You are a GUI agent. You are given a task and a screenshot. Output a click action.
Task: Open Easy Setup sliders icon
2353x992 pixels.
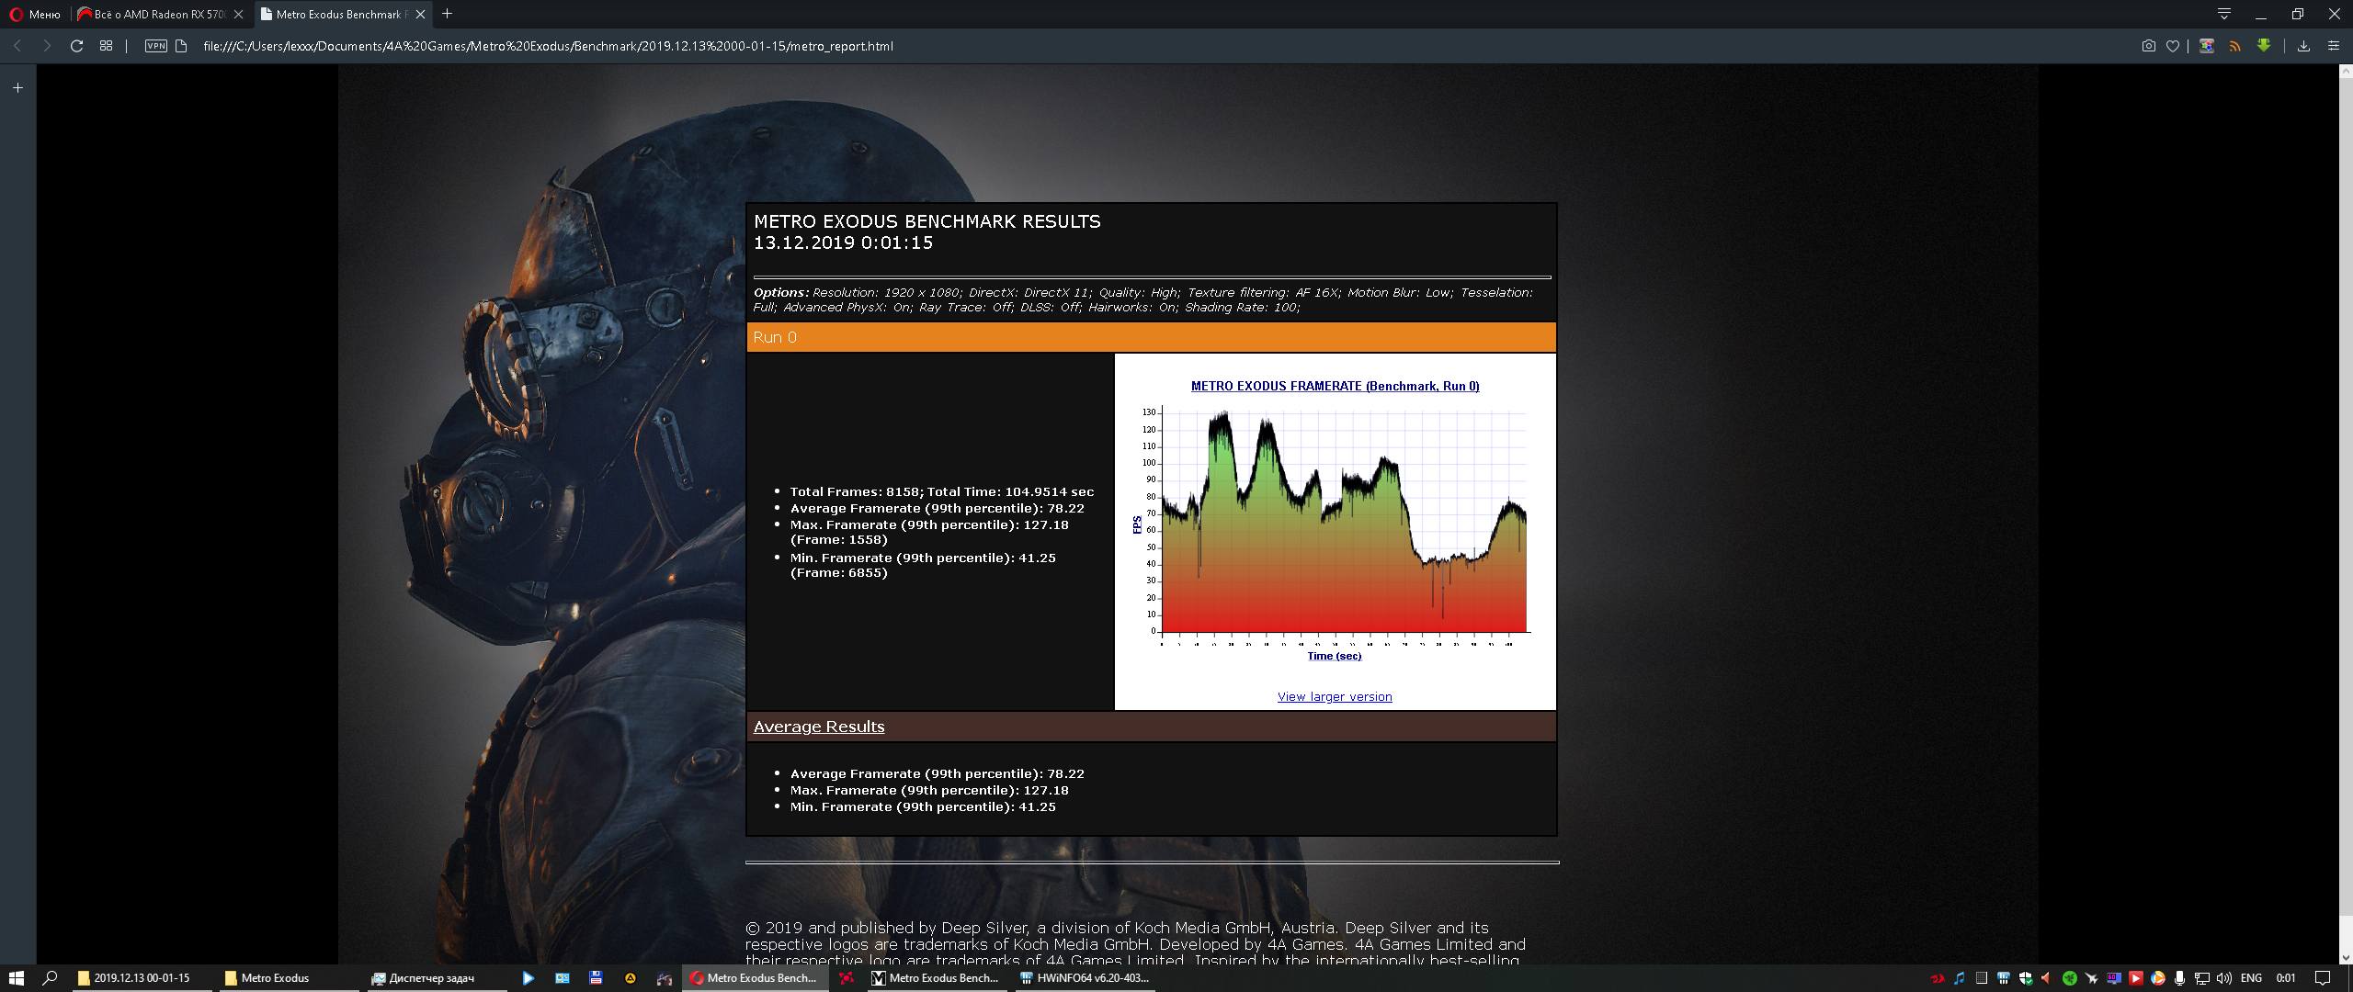coord(2333,46)
